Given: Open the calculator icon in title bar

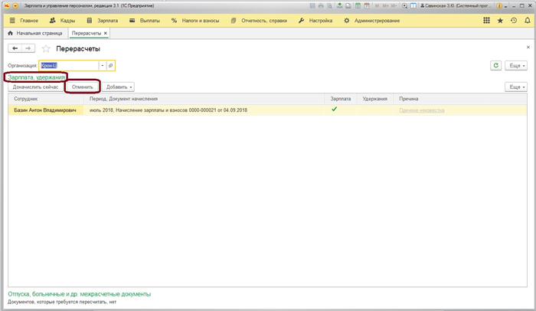Looking at the screenshot, I should point(358,6).
